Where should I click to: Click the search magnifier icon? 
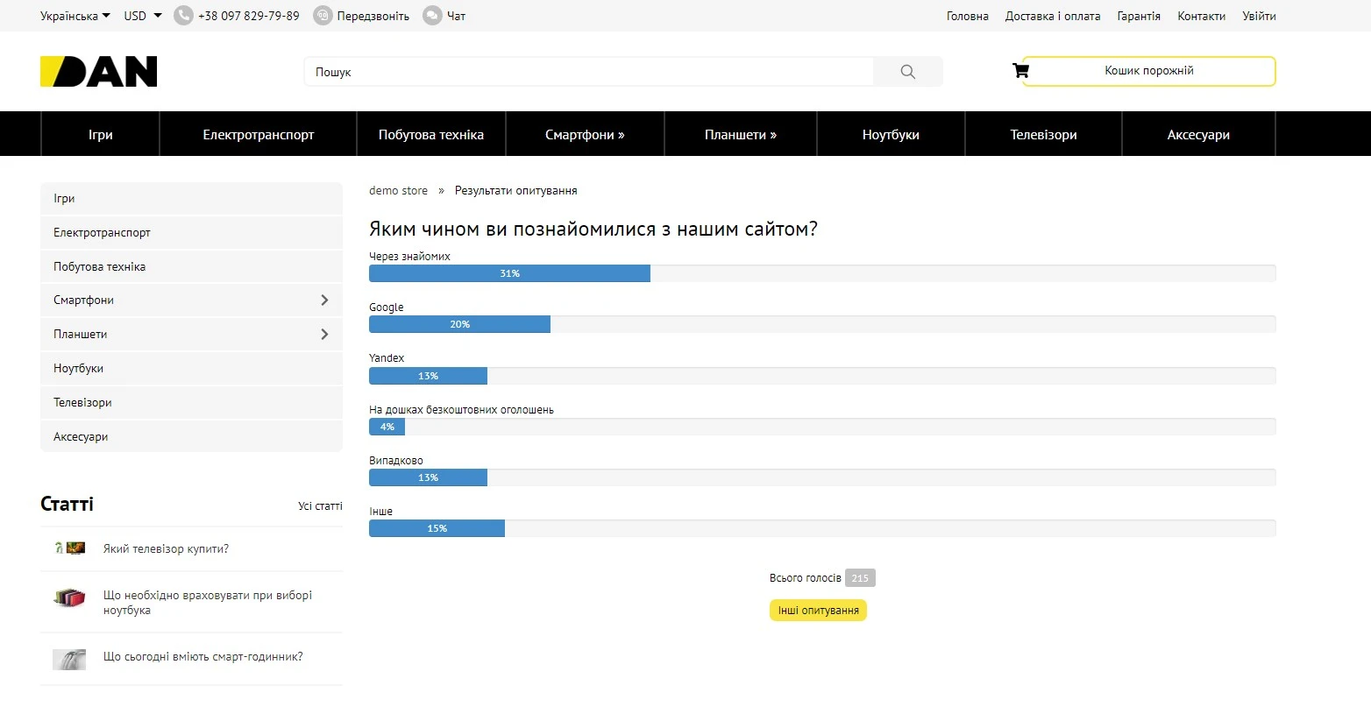click(x=907, y=72)
